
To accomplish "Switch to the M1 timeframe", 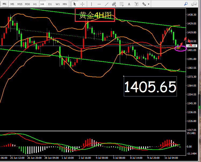I will pos(5,4).
